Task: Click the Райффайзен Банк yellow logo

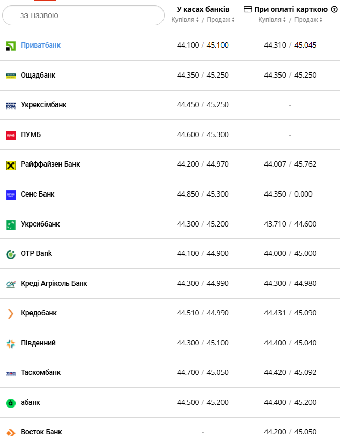Action: (11, 165)
